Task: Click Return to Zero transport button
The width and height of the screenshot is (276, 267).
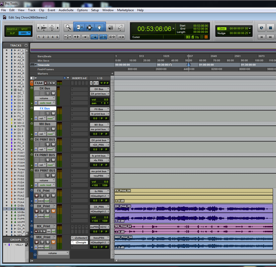Action: 262,37
